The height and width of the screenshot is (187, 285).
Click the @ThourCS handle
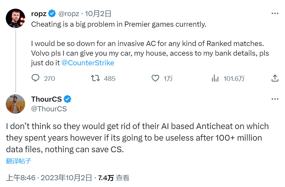tap(49, 109)
